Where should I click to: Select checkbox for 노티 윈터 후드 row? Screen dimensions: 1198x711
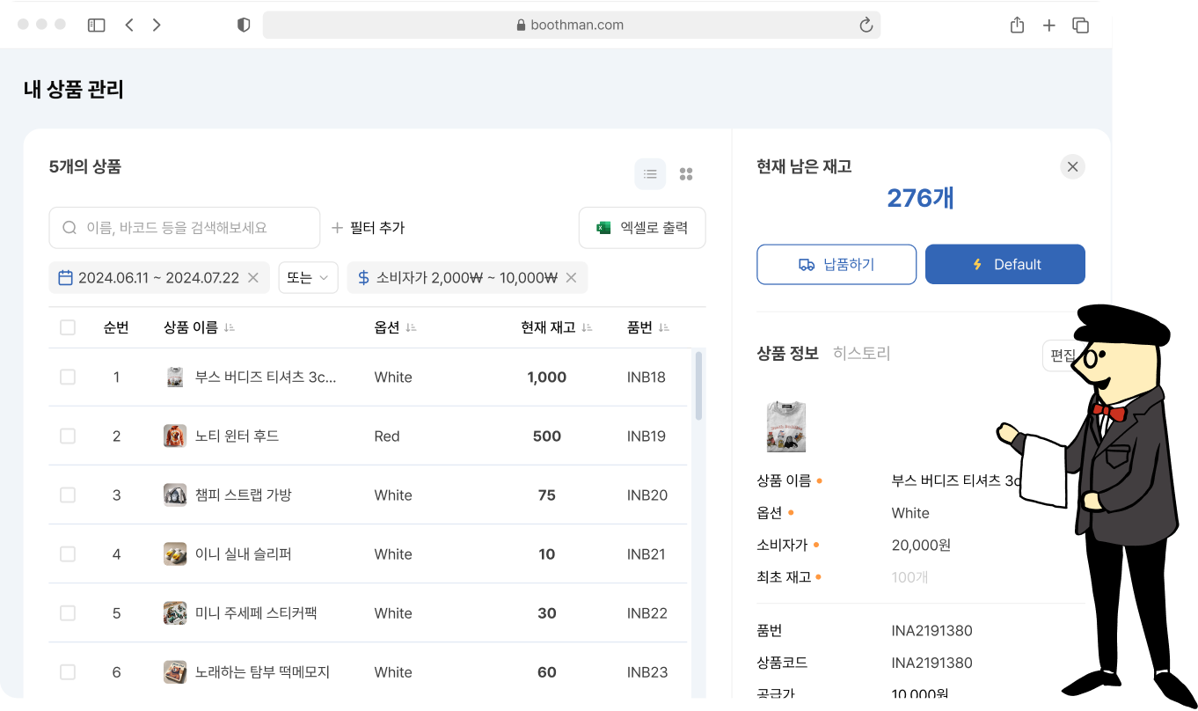click(x=68, y=436)
